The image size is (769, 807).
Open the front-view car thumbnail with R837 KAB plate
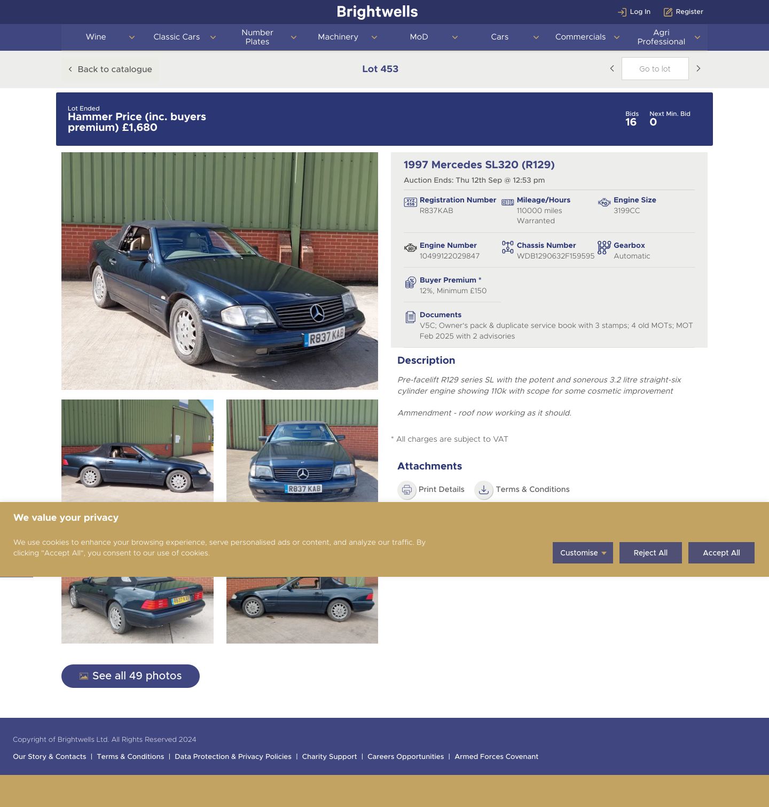[x=302, y=451]
